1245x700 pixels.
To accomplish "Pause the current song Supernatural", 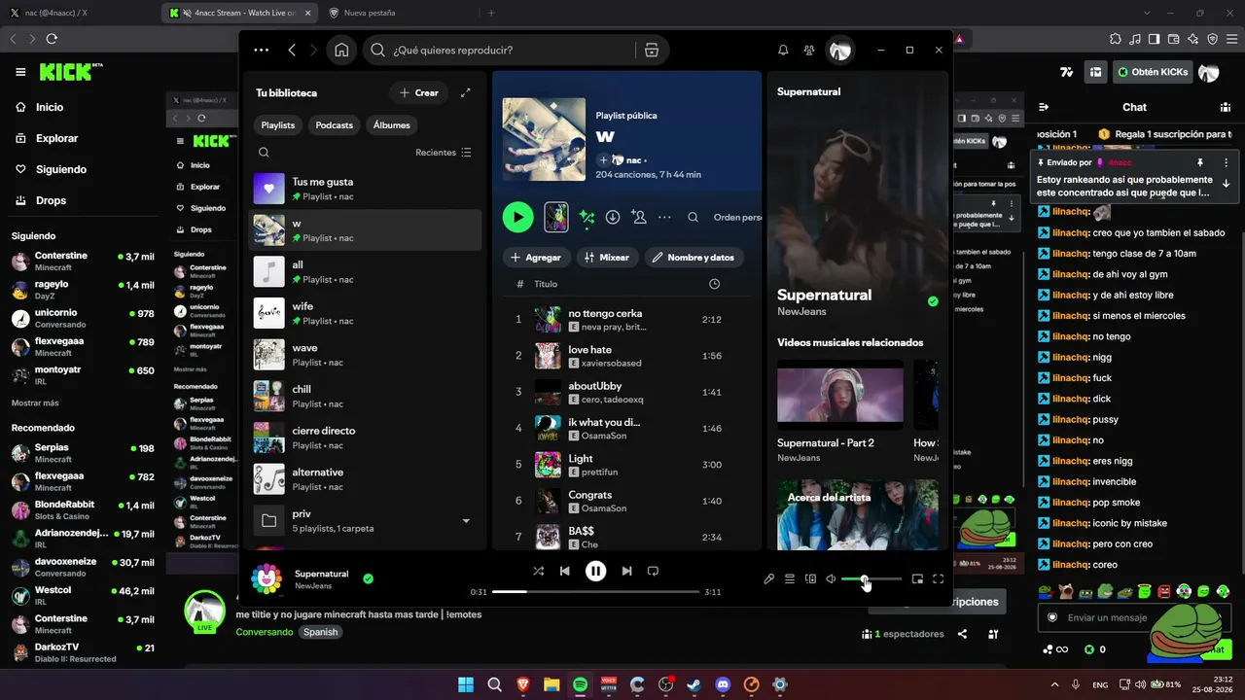I will tap(596, 571).
